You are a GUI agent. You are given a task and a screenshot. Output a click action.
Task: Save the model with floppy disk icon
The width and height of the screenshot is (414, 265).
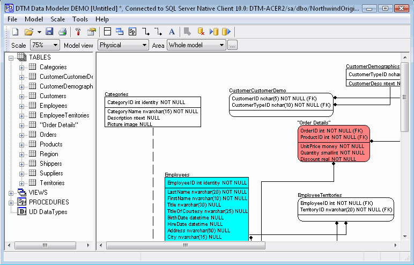(49, 32)
